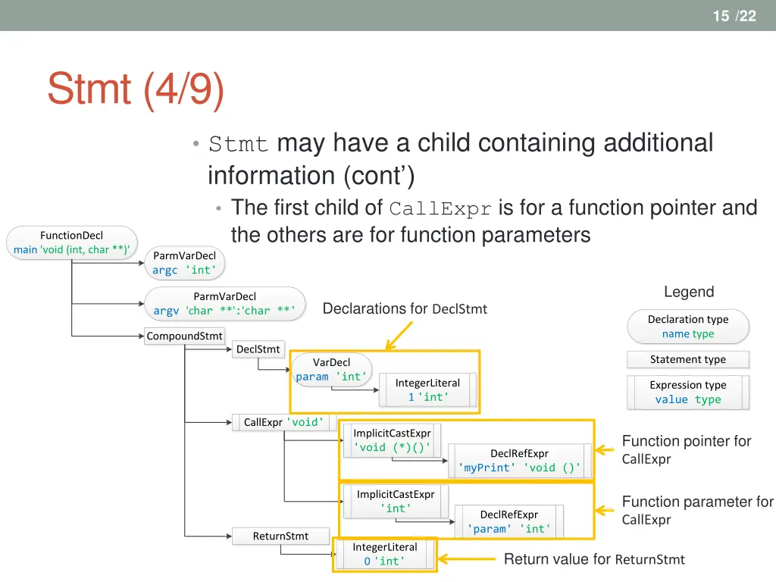Click the CompoundStmt node
Screen dimensions: 776x582
[x=184, y=336]
